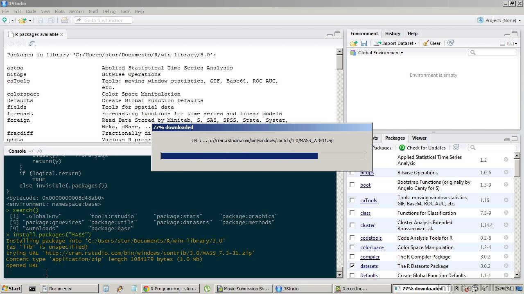Switch to the Help tab

pos(412,33)
